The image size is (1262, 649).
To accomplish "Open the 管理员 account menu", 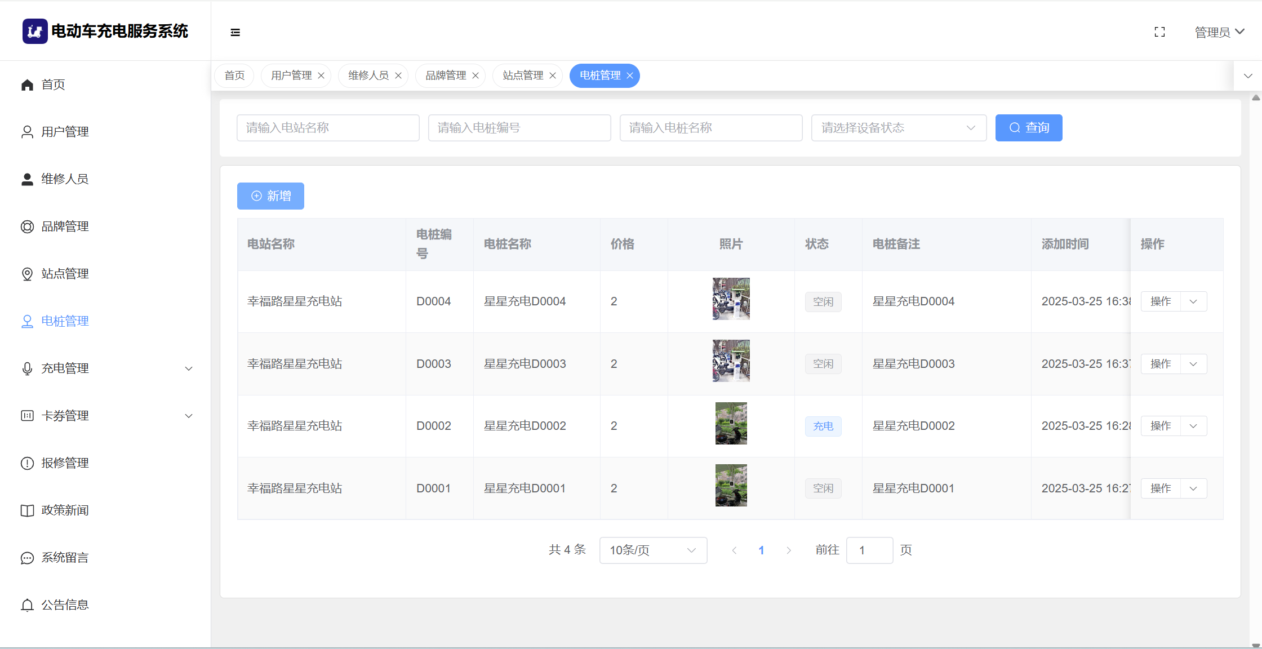I will point(1219,32).
